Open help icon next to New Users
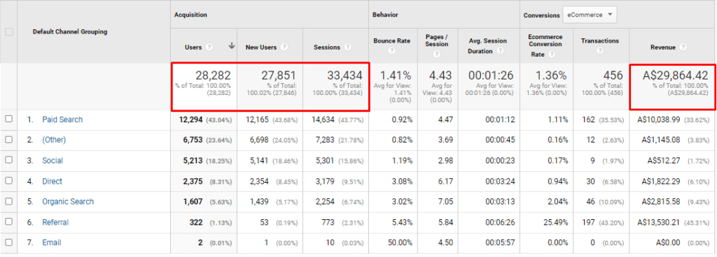Viewport: 717px width, 257px height. tap(284, 47)
